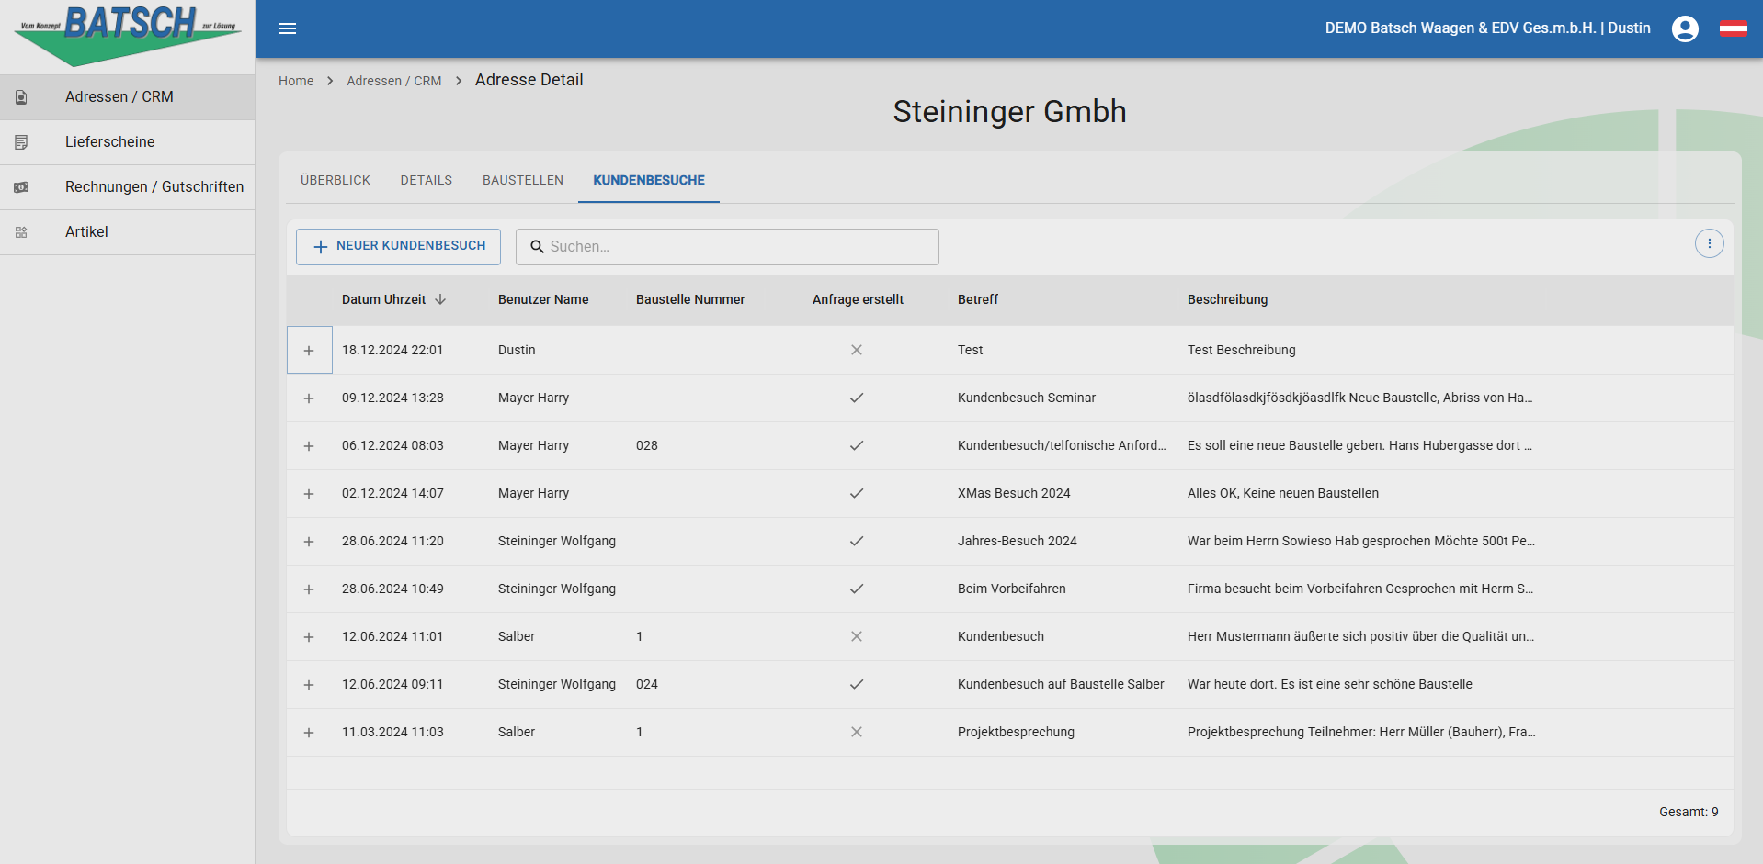
Task: Go to Adressen / CRM breadcrumb
Action: coord(394,81)
